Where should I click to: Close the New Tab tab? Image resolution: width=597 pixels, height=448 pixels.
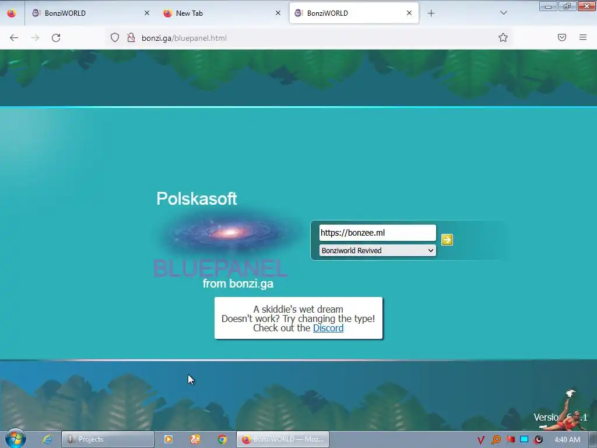pos(278,13)
